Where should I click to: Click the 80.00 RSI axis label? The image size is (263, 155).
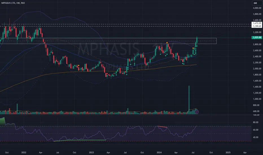256,122
